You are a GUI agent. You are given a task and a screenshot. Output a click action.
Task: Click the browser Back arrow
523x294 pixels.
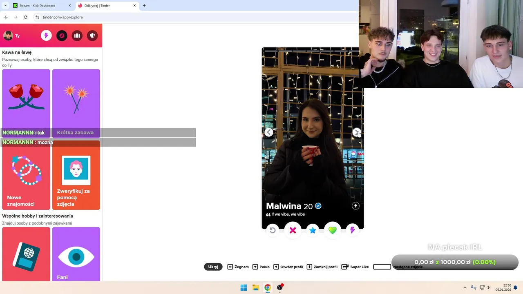tap(6, 17)
